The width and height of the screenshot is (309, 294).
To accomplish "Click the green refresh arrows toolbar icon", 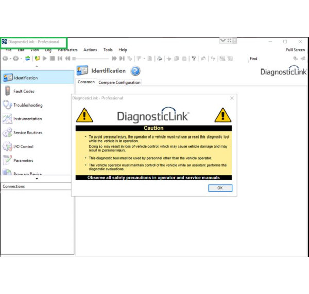I will click(27, 59).
